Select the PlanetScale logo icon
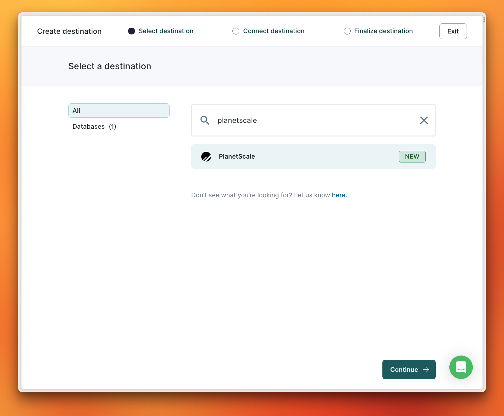The width and height of the screenshot is (504, 416). 206,156
